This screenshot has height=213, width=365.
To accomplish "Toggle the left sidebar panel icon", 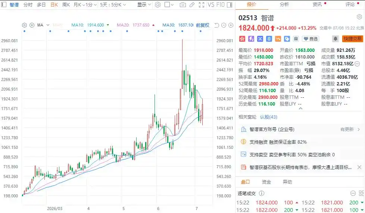I will click(4, 4).
